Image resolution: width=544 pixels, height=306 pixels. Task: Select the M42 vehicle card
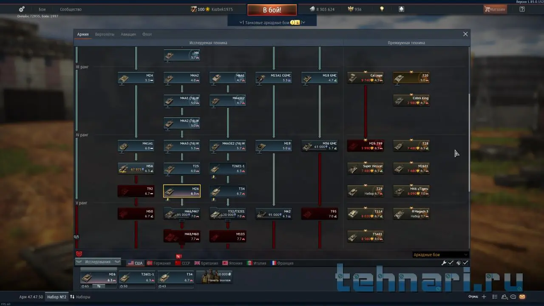tap(274, 214)
